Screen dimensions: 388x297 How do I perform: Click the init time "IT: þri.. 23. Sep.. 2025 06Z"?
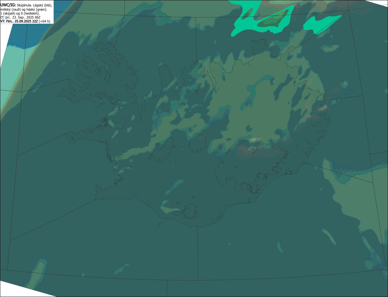pos(20,17)
